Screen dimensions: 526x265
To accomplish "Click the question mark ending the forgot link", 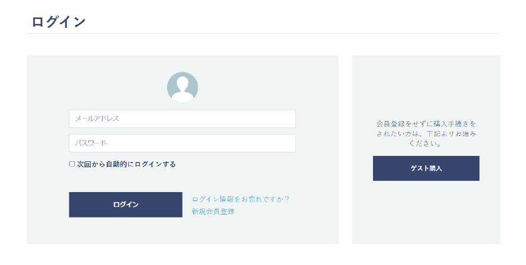I will (x=286, y=199).
